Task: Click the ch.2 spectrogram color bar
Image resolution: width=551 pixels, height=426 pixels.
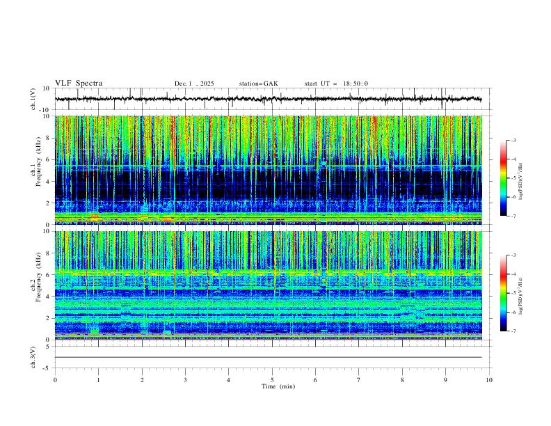Action: pos(504,293)
